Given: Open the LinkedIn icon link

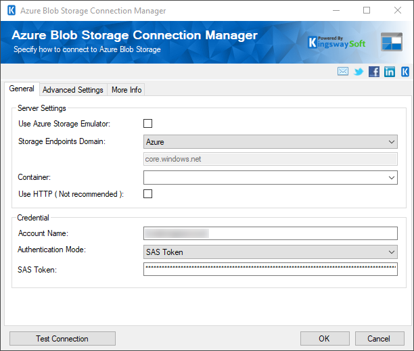Looking at the screenshot, I should tap(390, 72).
